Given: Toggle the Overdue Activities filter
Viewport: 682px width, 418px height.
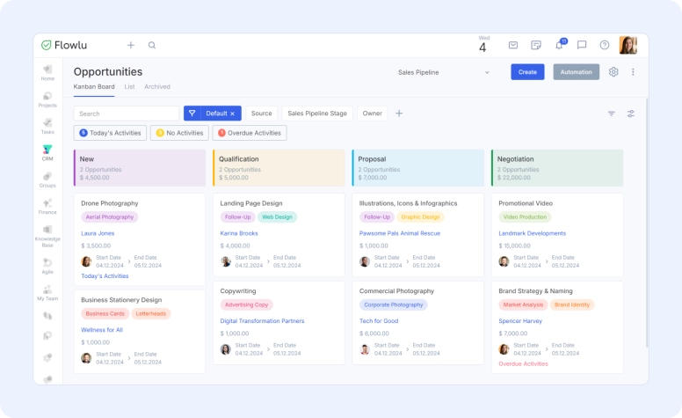Looking at the screenshot, I should click(250, 133).
